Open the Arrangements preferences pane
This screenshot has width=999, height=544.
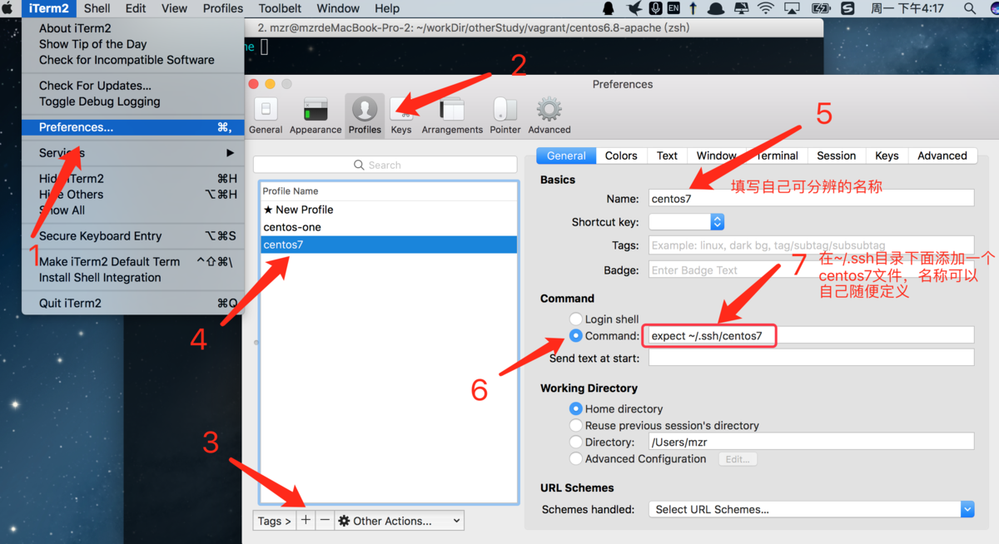pyautogui.click(x=451, y=114)
